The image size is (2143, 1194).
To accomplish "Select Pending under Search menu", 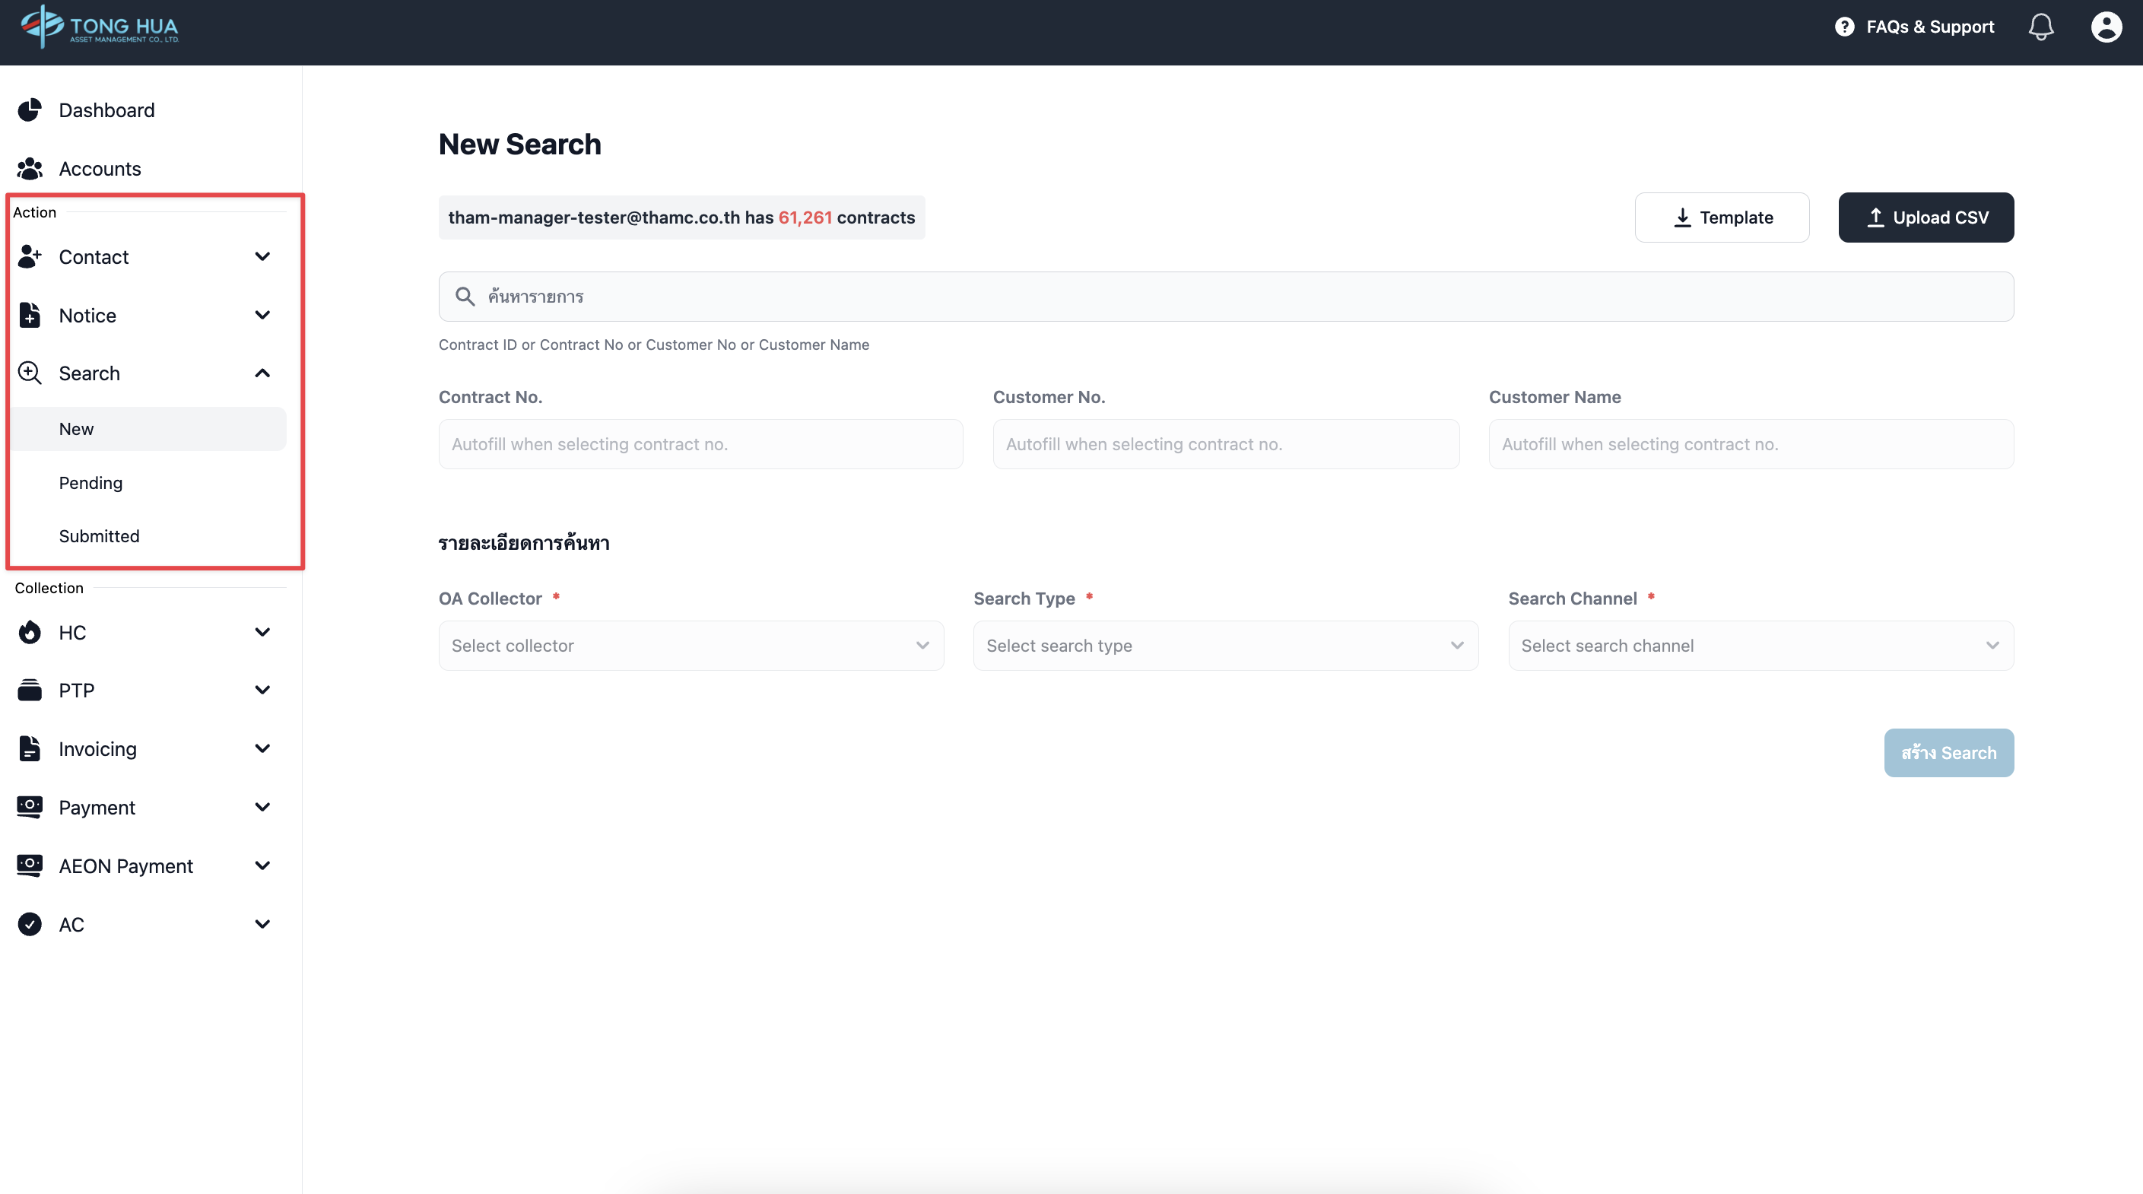I will click(90, 483).
